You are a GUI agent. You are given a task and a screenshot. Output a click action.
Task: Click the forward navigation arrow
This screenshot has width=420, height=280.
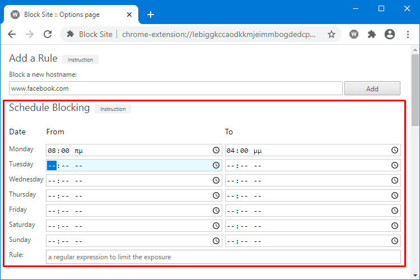coord(30,34)
